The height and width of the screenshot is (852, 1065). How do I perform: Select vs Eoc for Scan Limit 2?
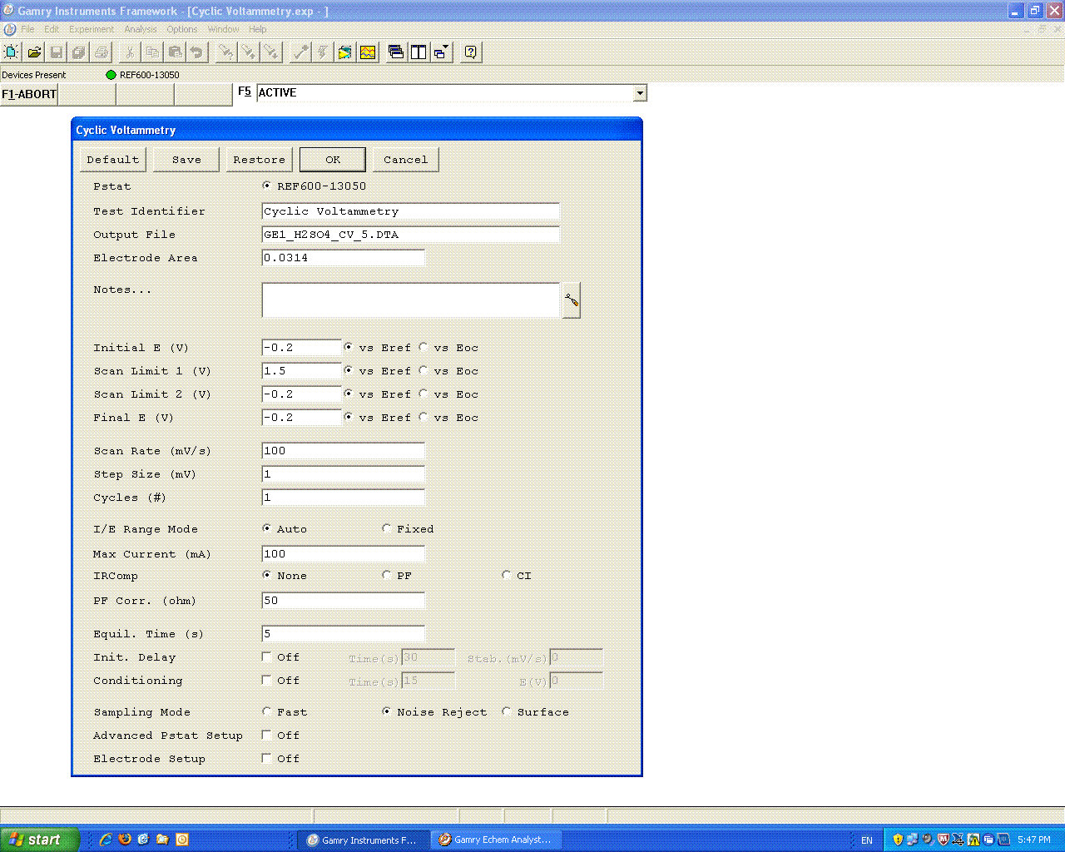424,394
